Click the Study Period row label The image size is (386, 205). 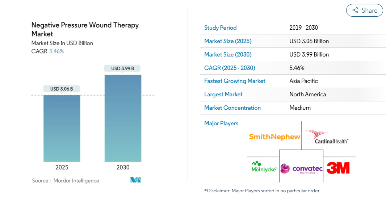click(x=220, y=28)
